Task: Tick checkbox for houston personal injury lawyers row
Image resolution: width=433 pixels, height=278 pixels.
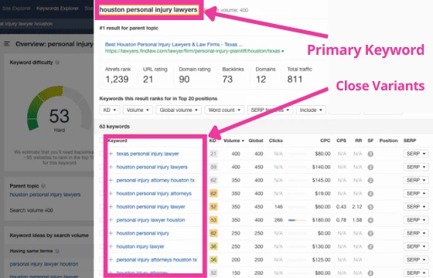Action: [101, 167]
